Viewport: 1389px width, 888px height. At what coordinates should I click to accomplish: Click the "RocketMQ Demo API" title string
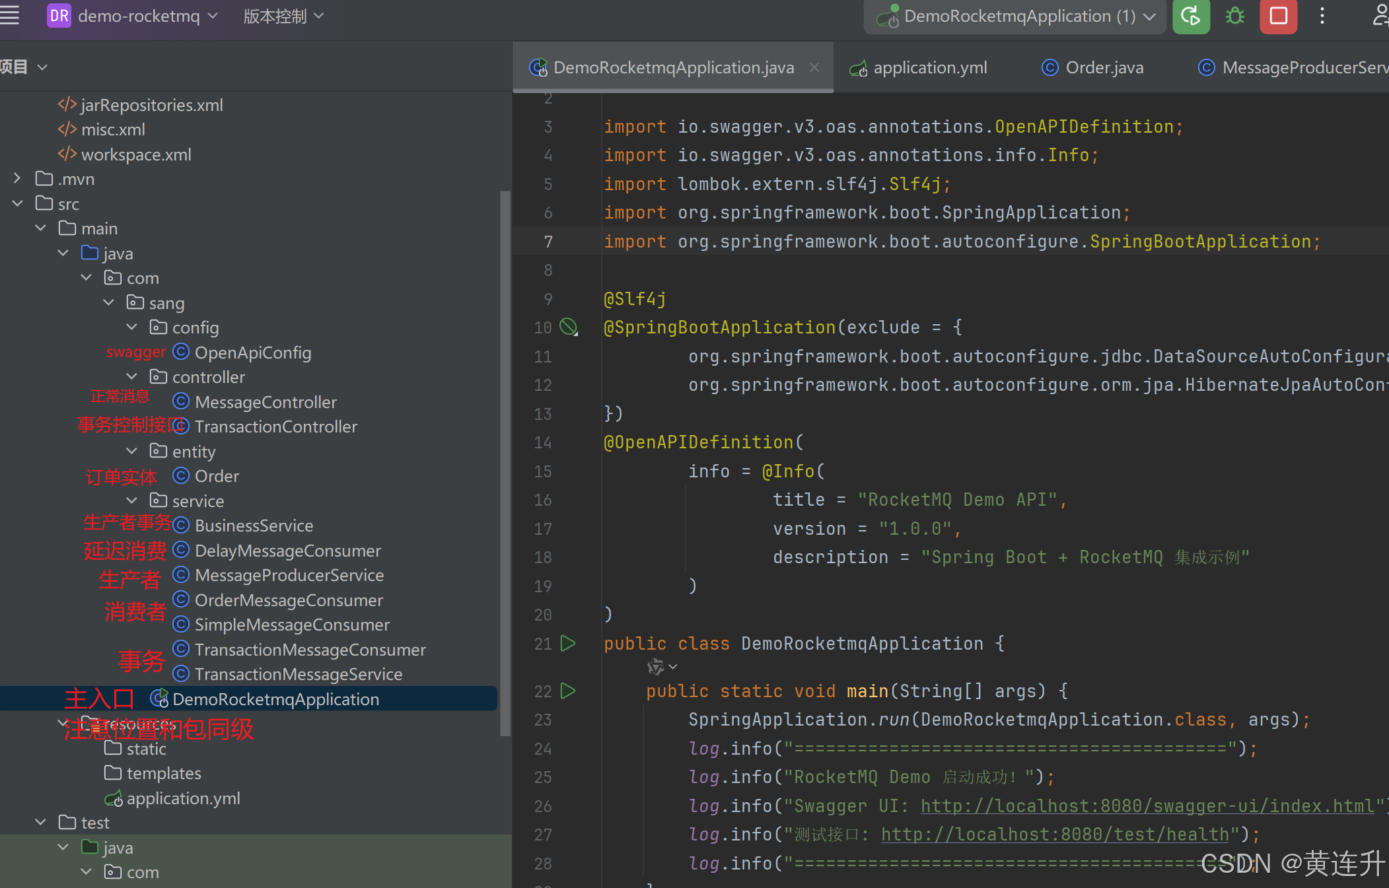point(958,500)
